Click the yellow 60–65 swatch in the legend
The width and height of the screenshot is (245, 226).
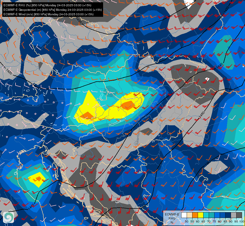point(201,215)
